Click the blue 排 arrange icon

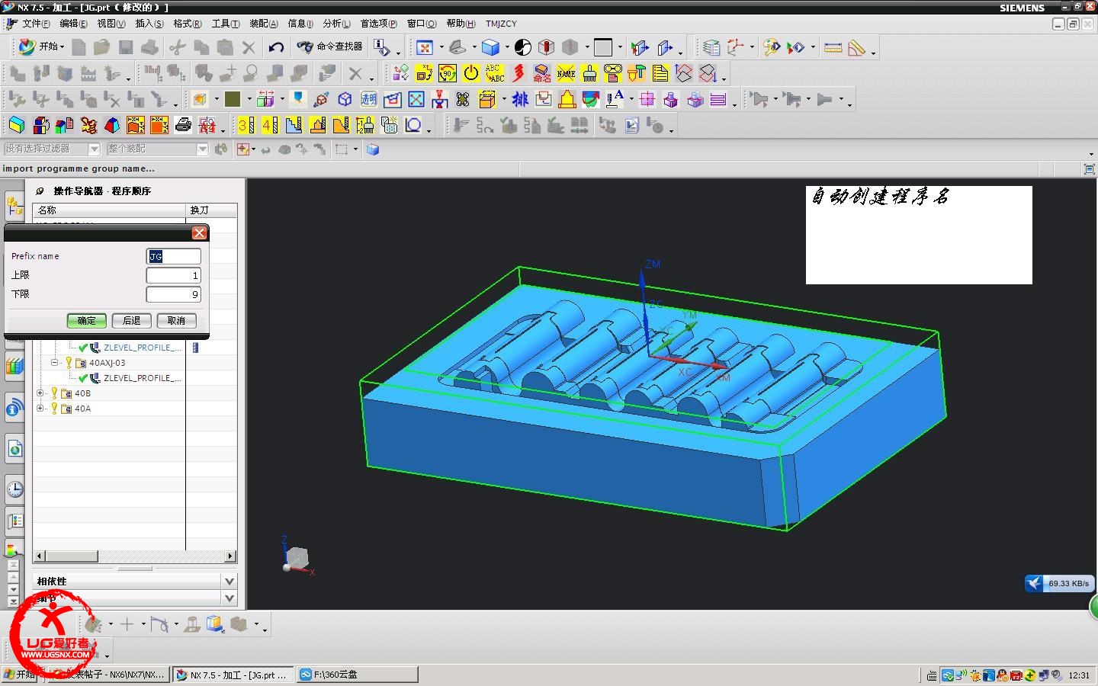click(x=520, y=99)
